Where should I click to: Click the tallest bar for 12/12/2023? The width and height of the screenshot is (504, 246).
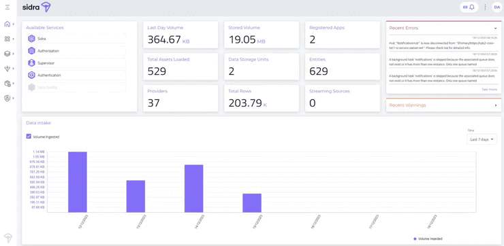78,182
